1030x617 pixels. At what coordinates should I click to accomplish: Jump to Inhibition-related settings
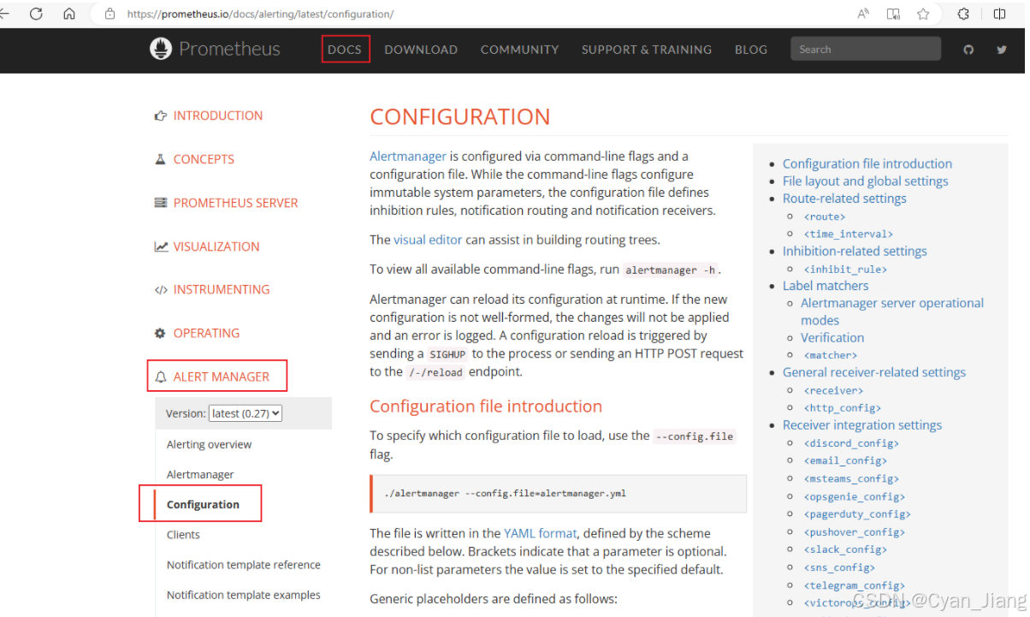(x=855, y=251)
